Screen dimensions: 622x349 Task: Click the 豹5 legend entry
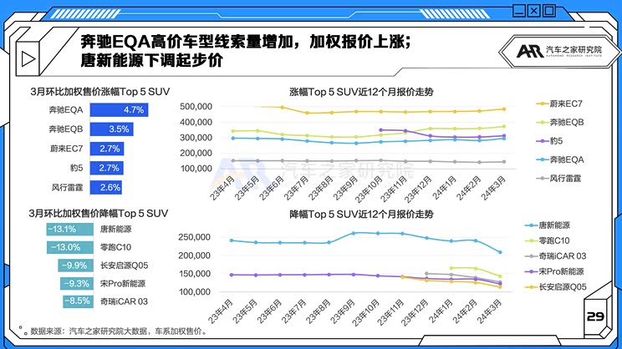pos(559,140)
